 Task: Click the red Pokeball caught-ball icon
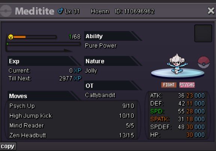tap(204, 62)
